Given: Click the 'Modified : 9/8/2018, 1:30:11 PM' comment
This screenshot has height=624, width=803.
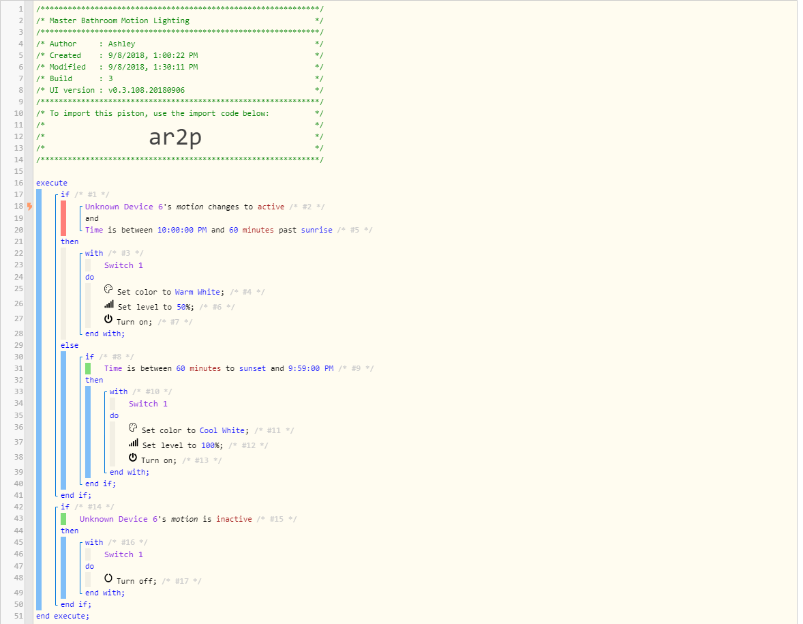Looking at the screenshot, I should tap(123, 67).
